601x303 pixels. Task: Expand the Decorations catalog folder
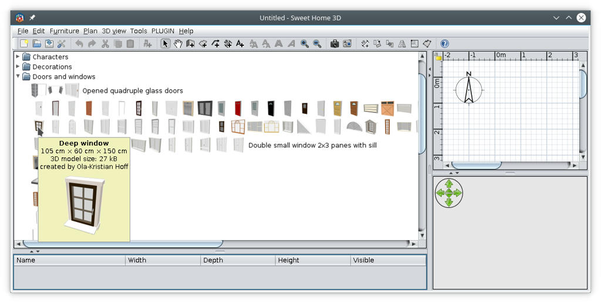[x=18, y=66]
